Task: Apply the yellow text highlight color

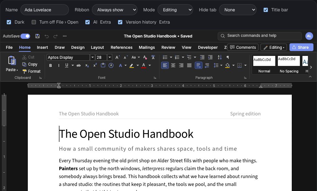Action: 132,65
